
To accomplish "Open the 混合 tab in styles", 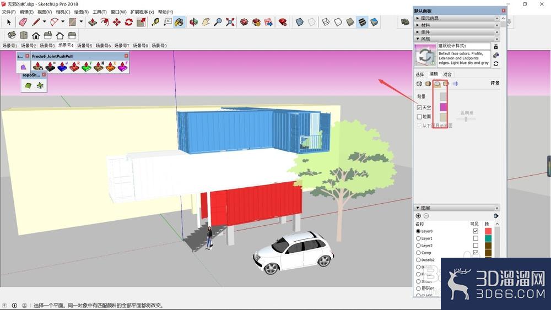I will coord(447,74).
